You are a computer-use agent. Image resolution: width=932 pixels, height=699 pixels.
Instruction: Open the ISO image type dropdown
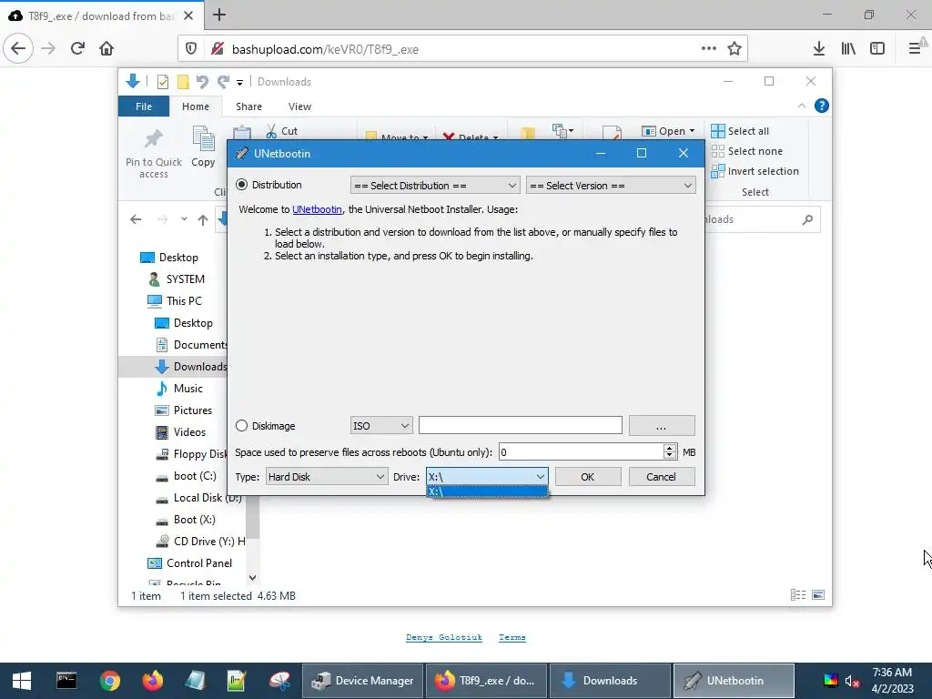381,426
